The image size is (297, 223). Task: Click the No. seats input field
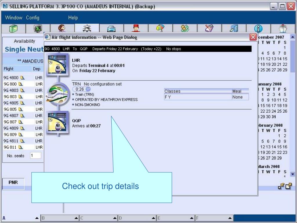tap(36, 156)
